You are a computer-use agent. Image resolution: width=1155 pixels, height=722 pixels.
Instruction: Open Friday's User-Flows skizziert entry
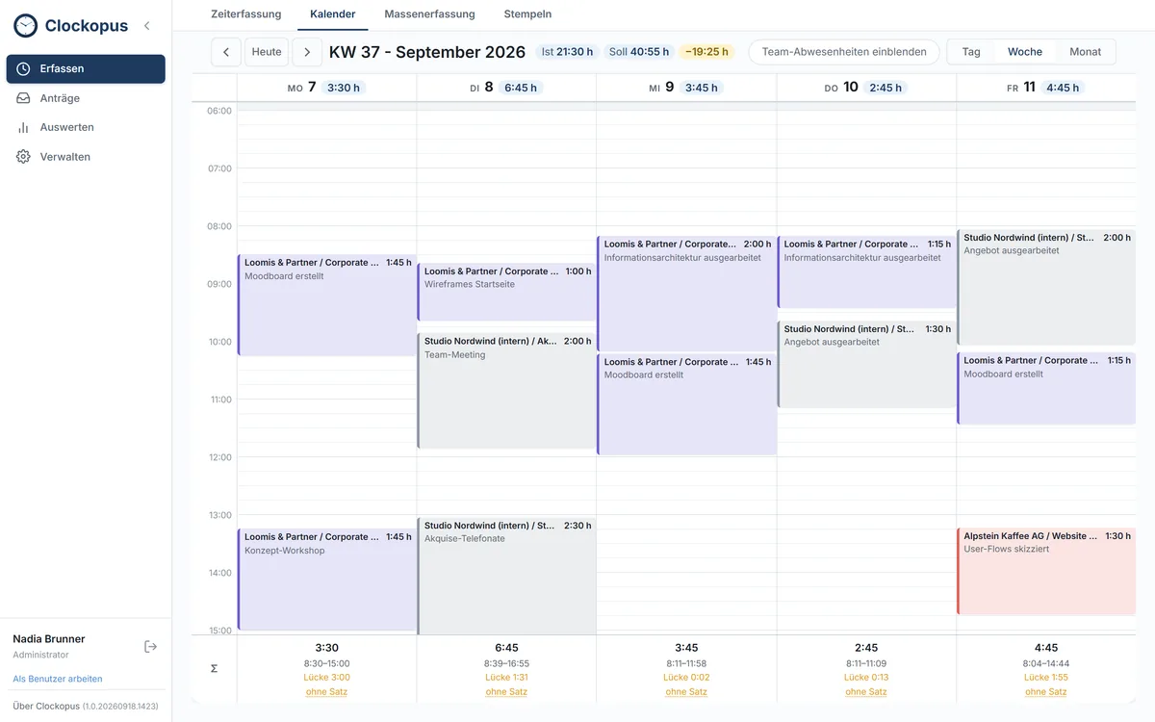click(x=1046, y=571)
